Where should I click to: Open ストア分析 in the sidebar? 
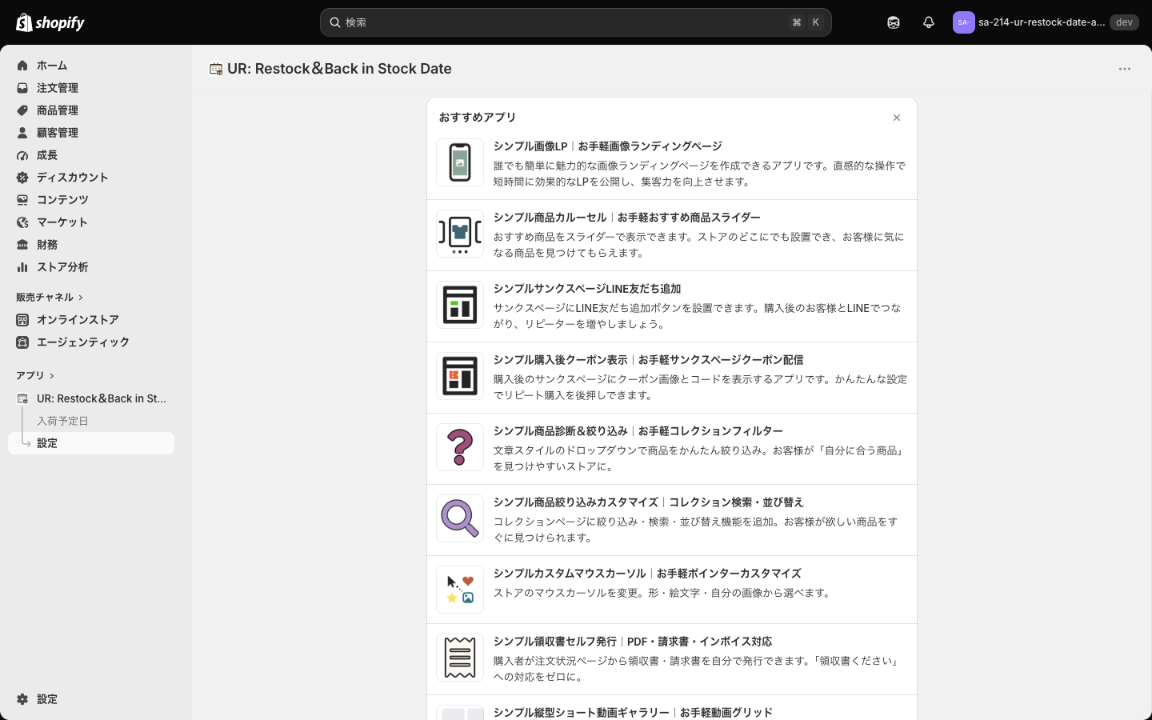point(91,267)
